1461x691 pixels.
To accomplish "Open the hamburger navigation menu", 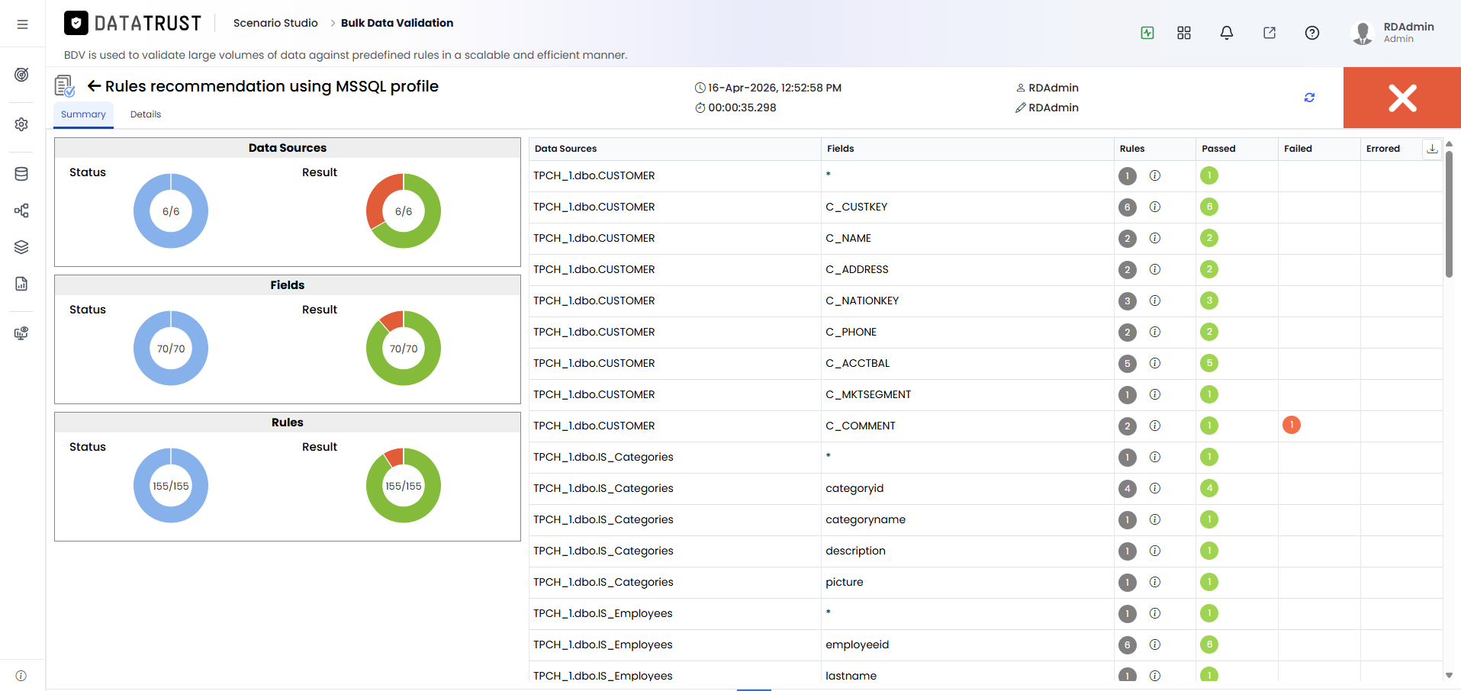I will pyautogui.click(x=22, y=24).
